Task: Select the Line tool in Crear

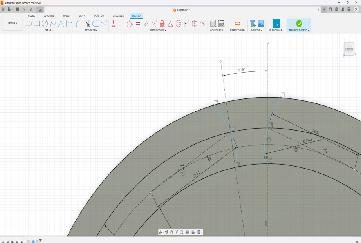Action: tap(29, 24)
